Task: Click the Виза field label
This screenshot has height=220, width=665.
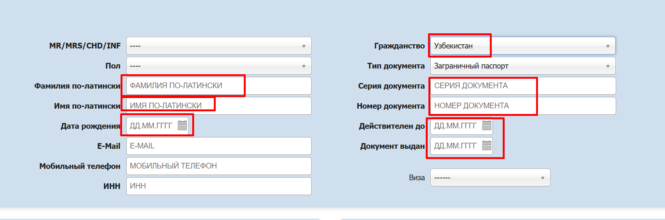Action: [417, 178]
